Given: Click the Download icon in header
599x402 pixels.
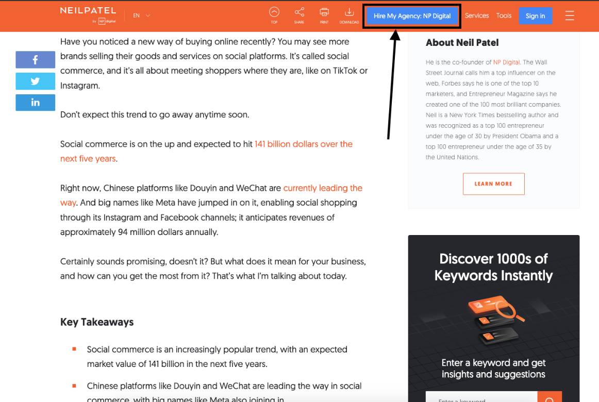Looking at the screenshot, I should coord(349,15).
